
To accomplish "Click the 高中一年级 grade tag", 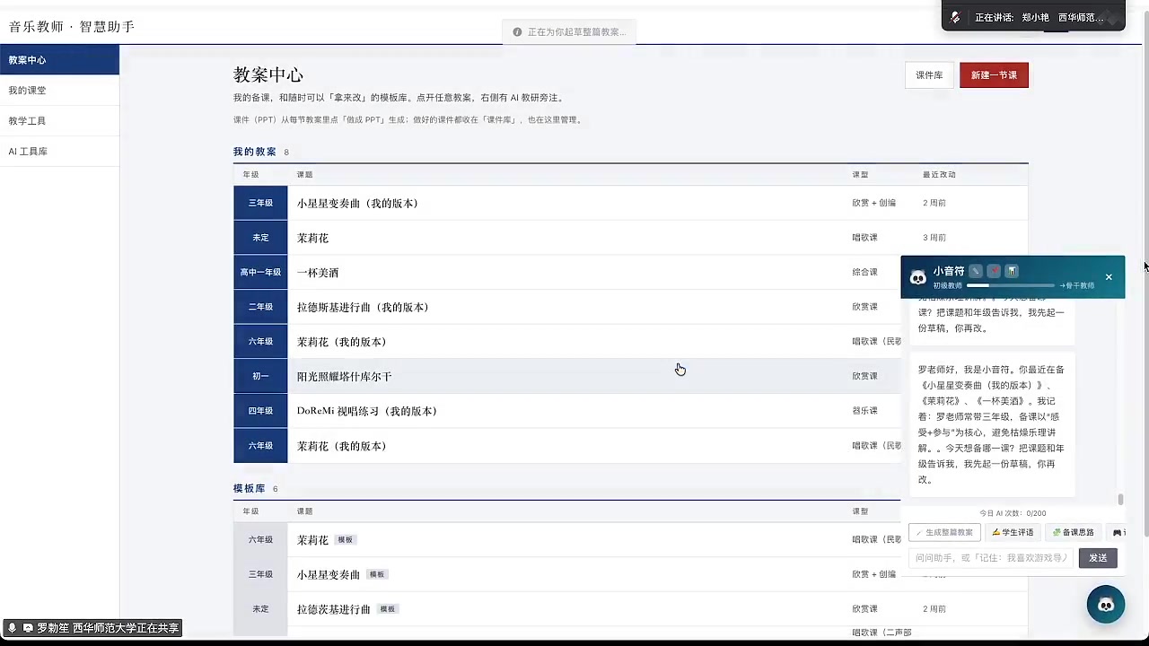I will [x=260, y=273].
